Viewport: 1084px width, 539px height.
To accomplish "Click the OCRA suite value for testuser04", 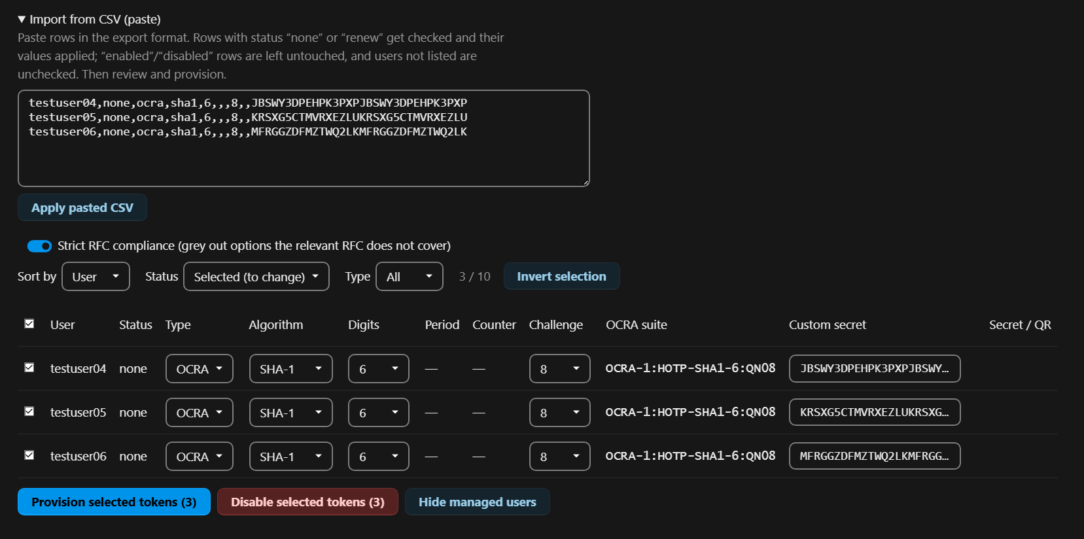I will point(691,368).
